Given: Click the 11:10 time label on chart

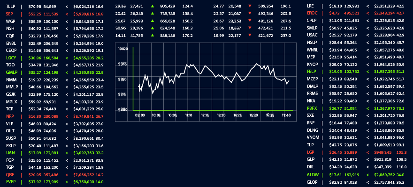Looking at the screenshot, I should [x=189, y=115].
